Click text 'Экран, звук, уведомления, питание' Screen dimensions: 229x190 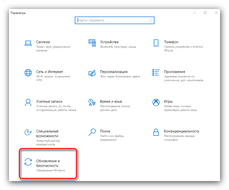pos(54,49)
